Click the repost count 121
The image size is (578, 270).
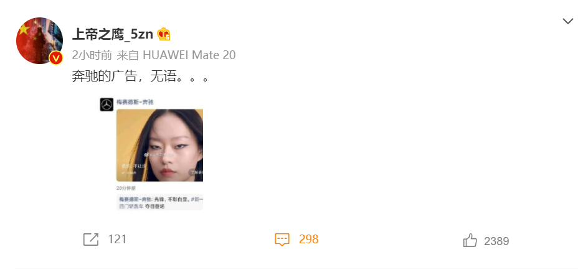coord(117,240)
